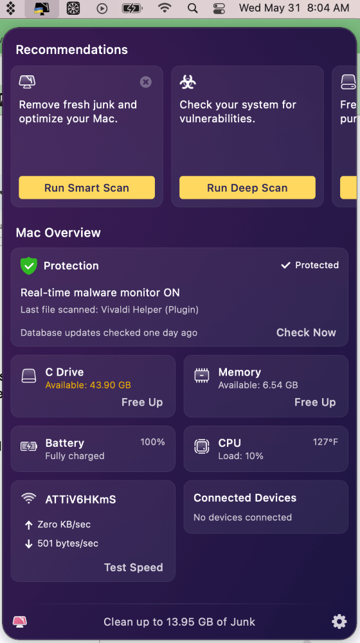Click the CleanMyMac menu bar icon
The width and height of the screenshot is (360, 643).
pyautogui.click(x=42, y=8)
